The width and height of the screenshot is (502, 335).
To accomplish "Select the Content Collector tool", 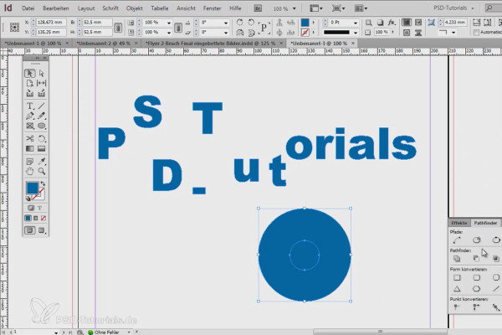I will pyautogui.click(x=30, y=93).
